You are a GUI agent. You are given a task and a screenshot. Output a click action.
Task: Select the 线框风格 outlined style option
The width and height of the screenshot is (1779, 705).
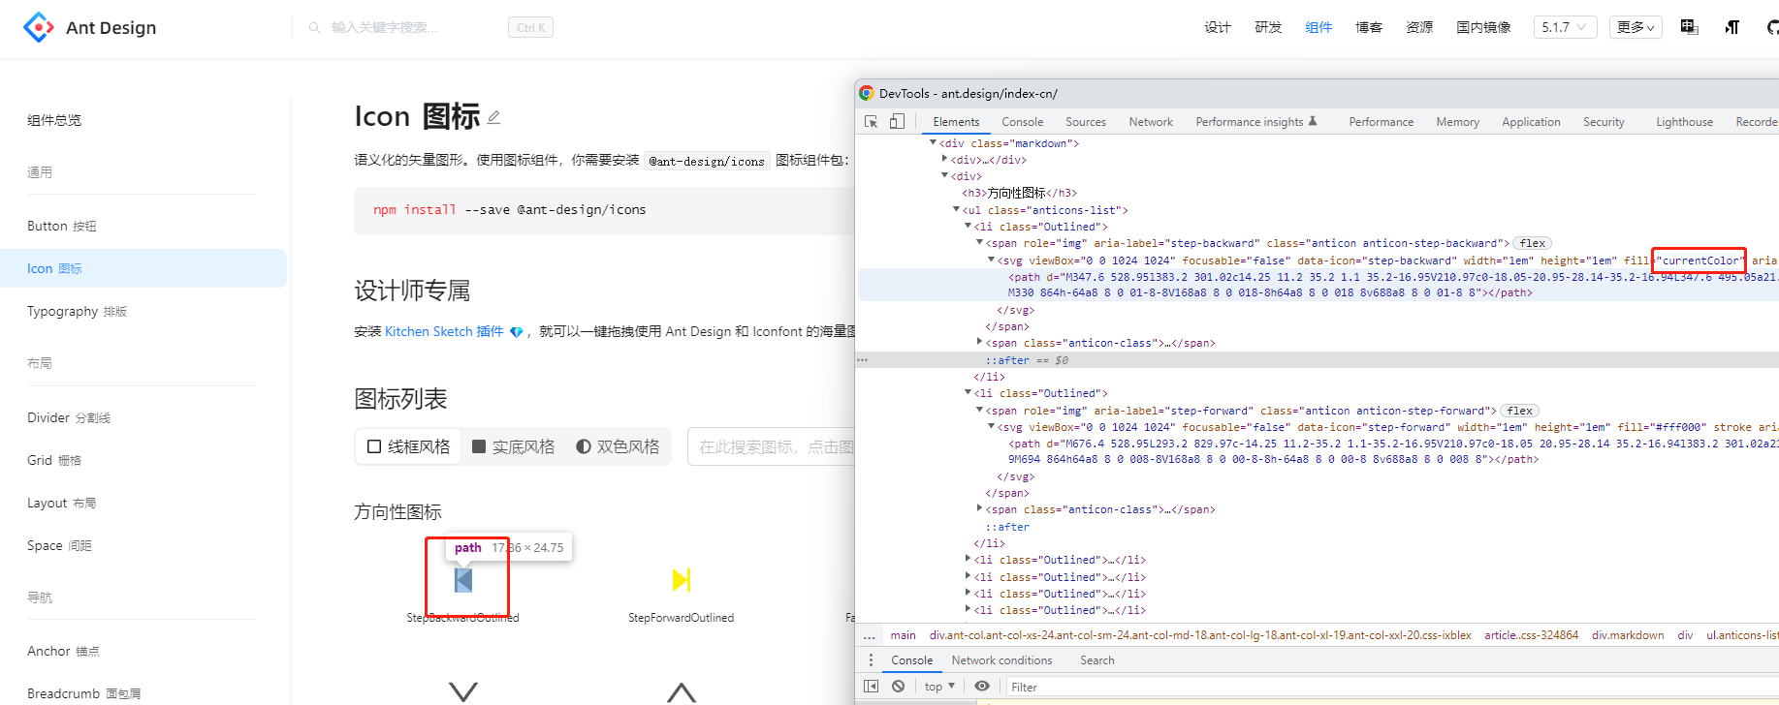[409, 446]
